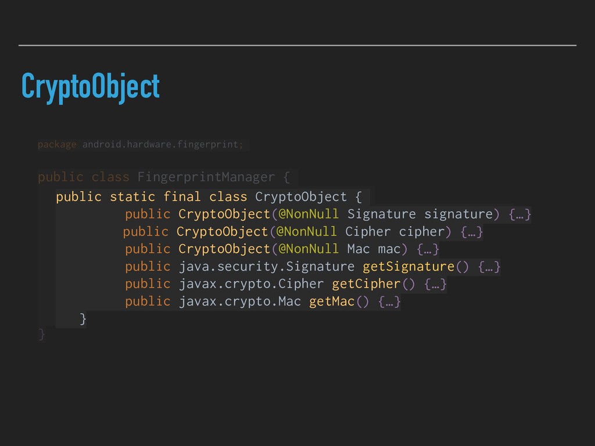Viewport: 595px width, 446px height.
Task: Select the constructor taking Signature signature
Action: coord(328,214)
